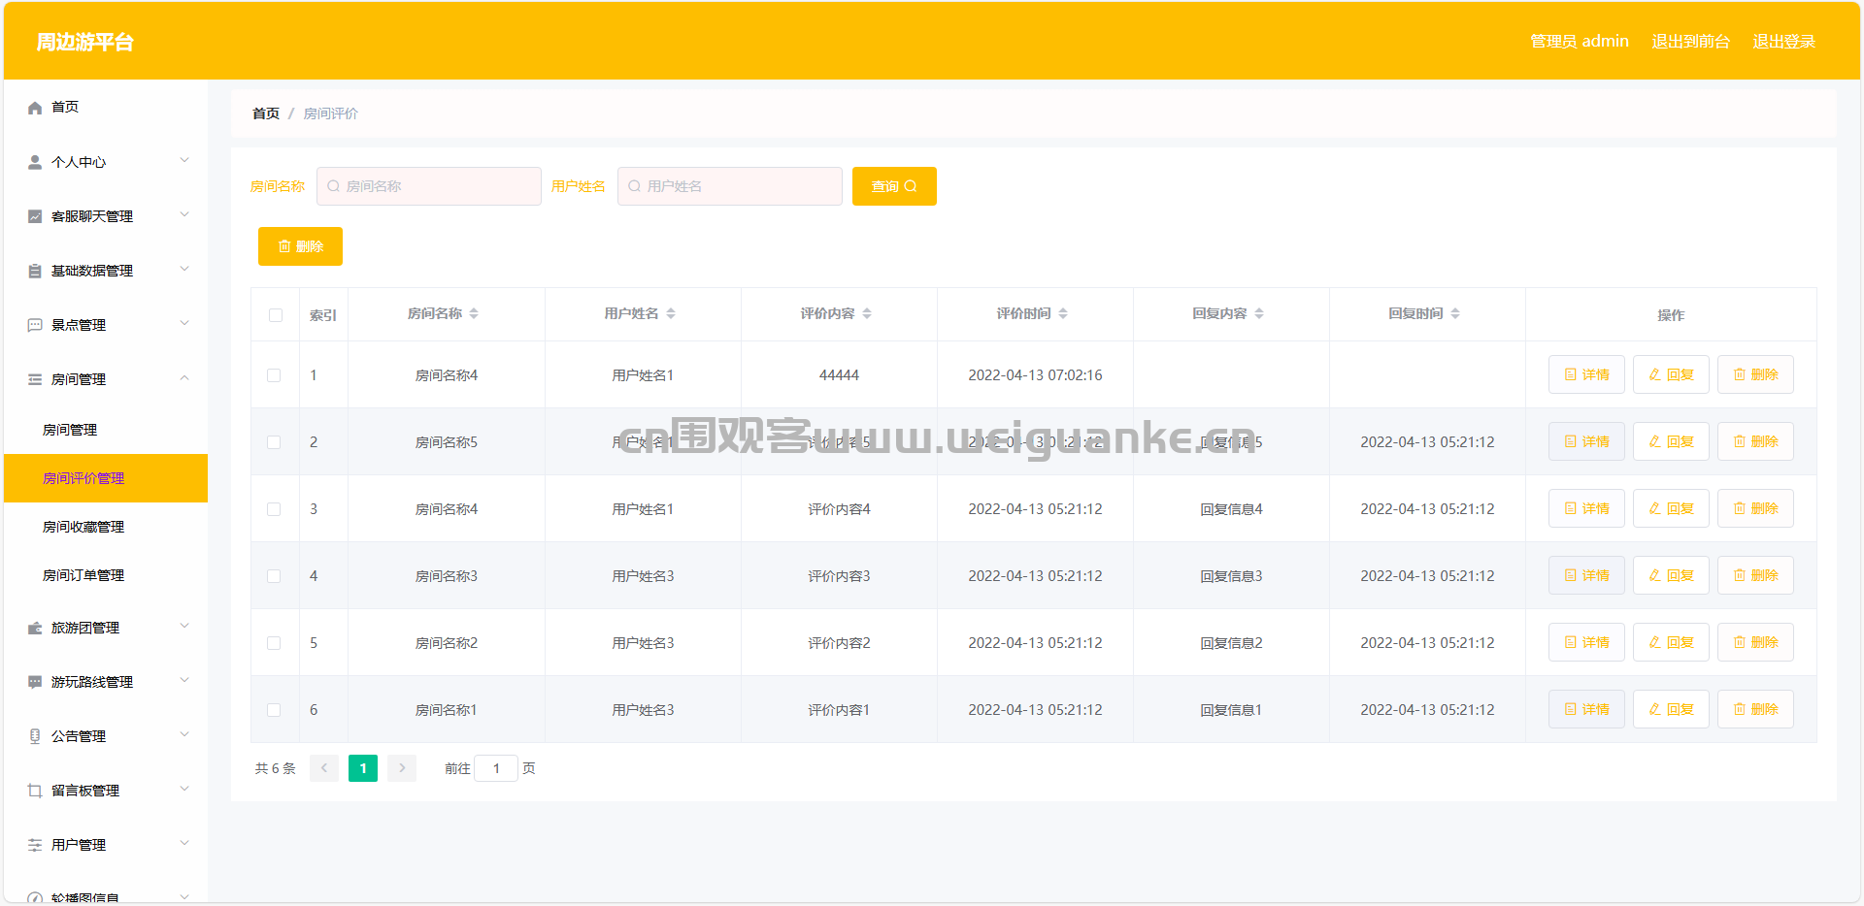The height and width of the screenshot is (906, 1864).
Task: Click the 客服聊天管理 chart icon
Action: coord(35,216)
